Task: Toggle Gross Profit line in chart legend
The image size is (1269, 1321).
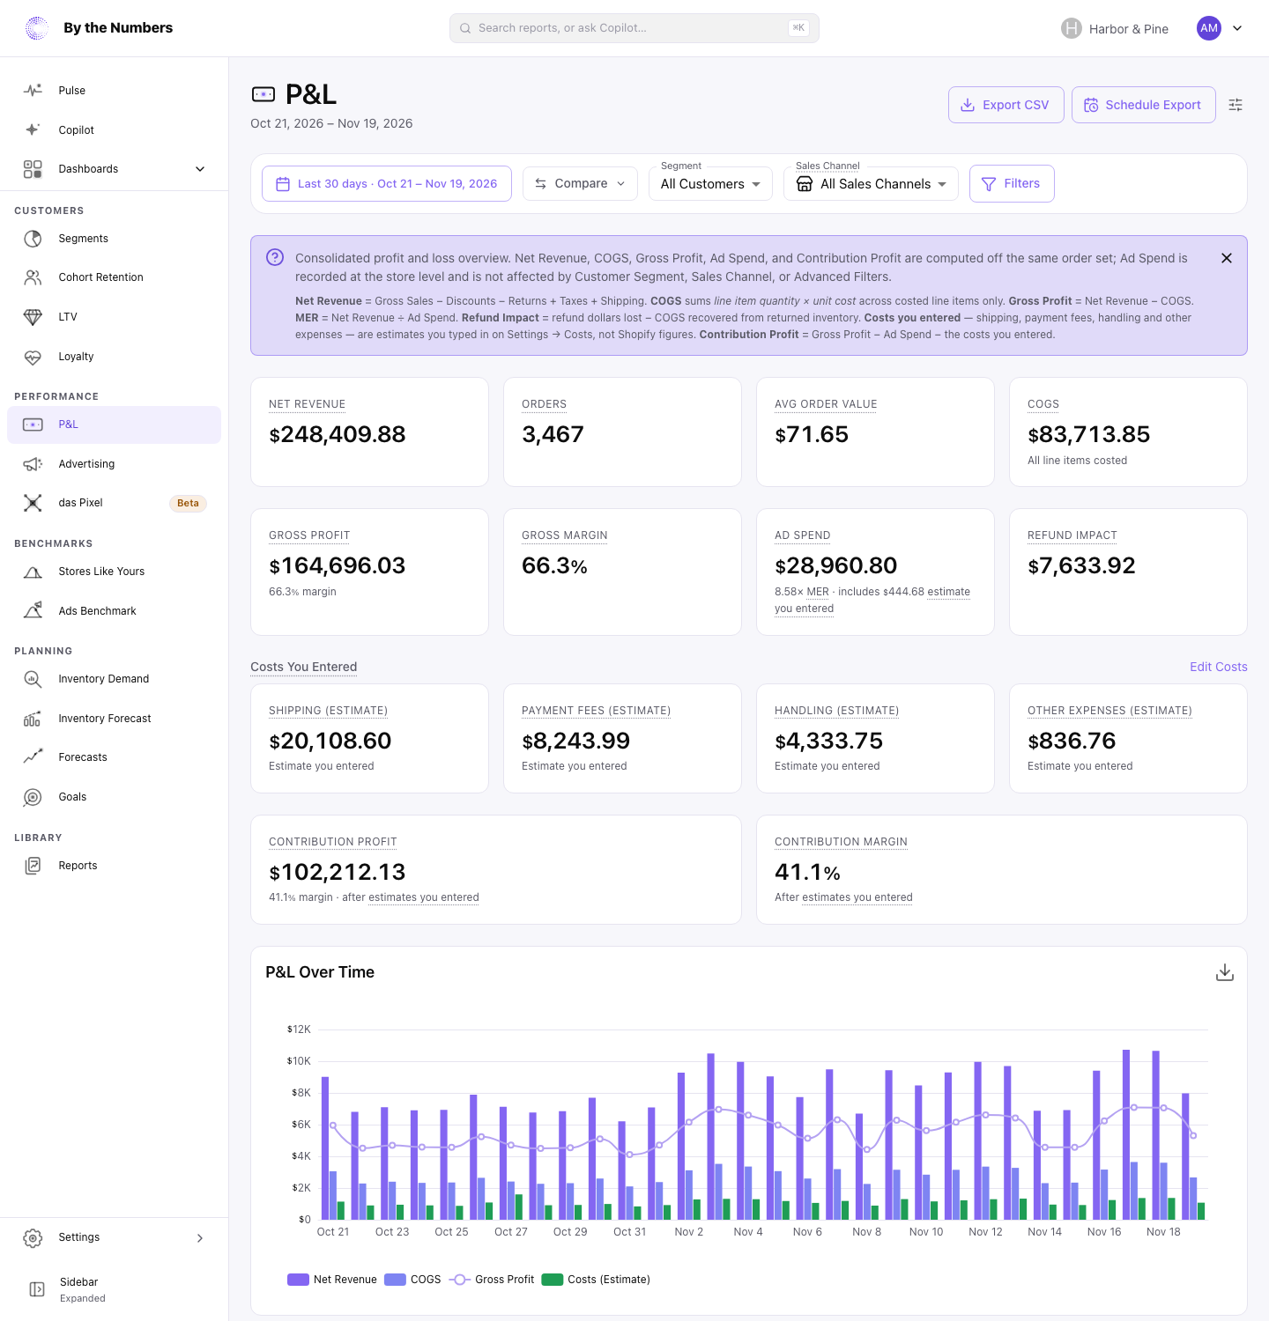Action: [492, 1280]
